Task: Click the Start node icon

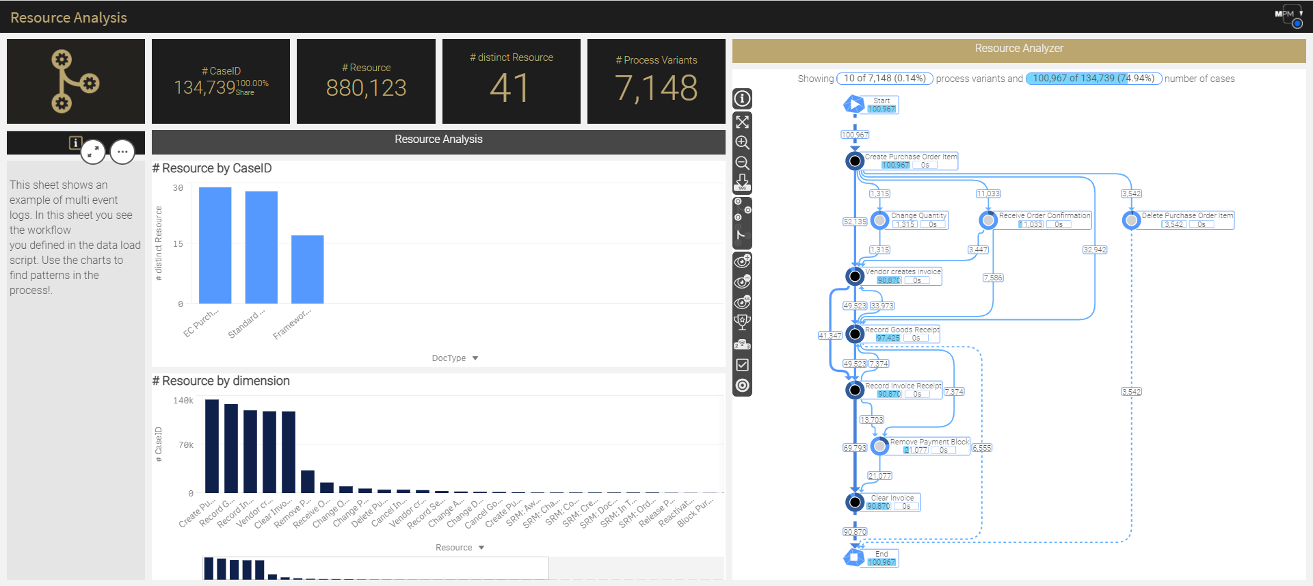Action: 854,105
